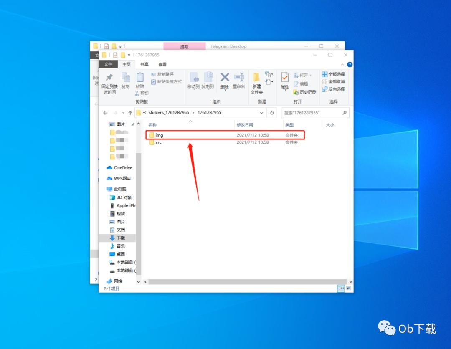
Task: Click the Pin to Quick Access icon
Action: 109,78
